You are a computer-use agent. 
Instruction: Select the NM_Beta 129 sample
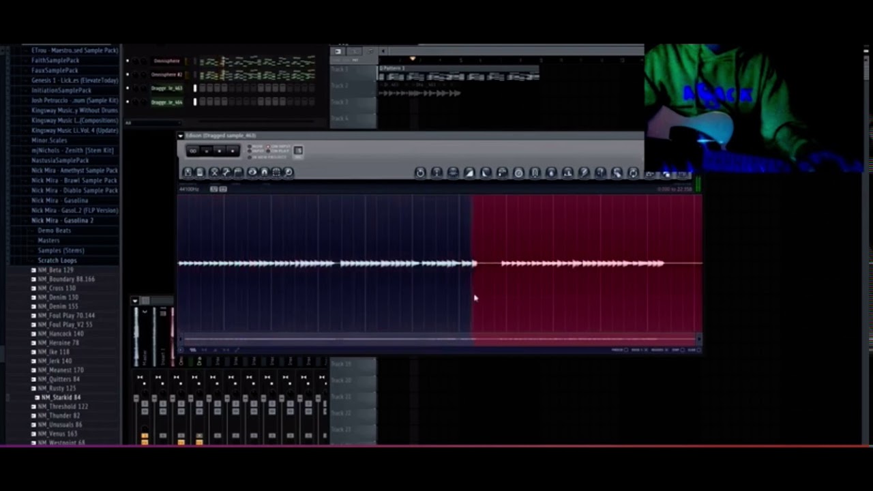55,270
